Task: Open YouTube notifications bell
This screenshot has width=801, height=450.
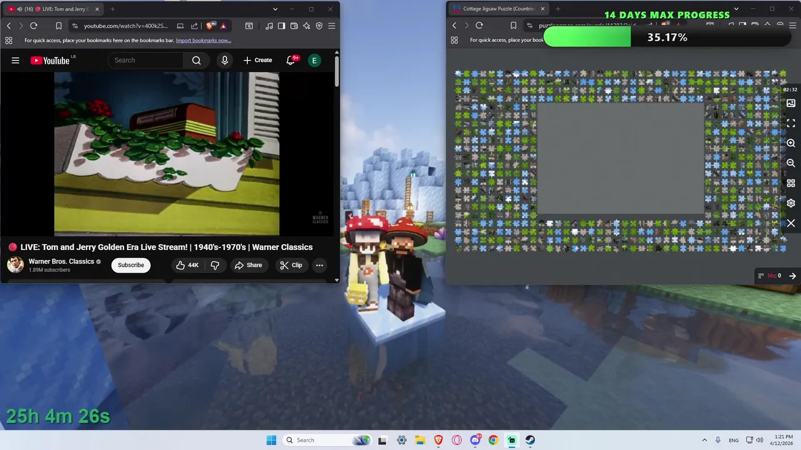Action: point(291,61)
